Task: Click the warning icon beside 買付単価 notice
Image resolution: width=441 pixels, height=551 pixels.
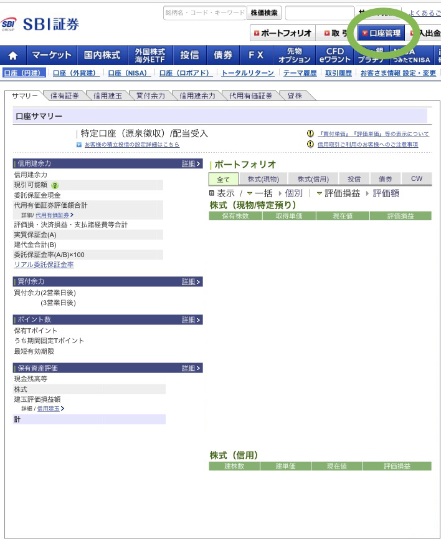Action: pyautogui.click(x=310, y=134)
